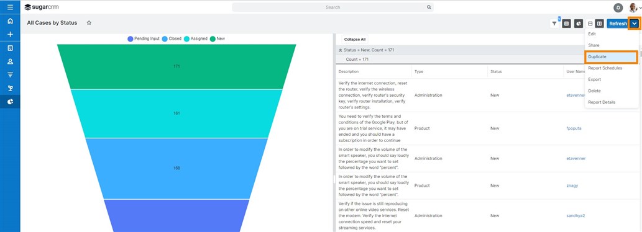Open Accounts building icon in sidebar
Viewport: 642px width, 232px height.
10,48
